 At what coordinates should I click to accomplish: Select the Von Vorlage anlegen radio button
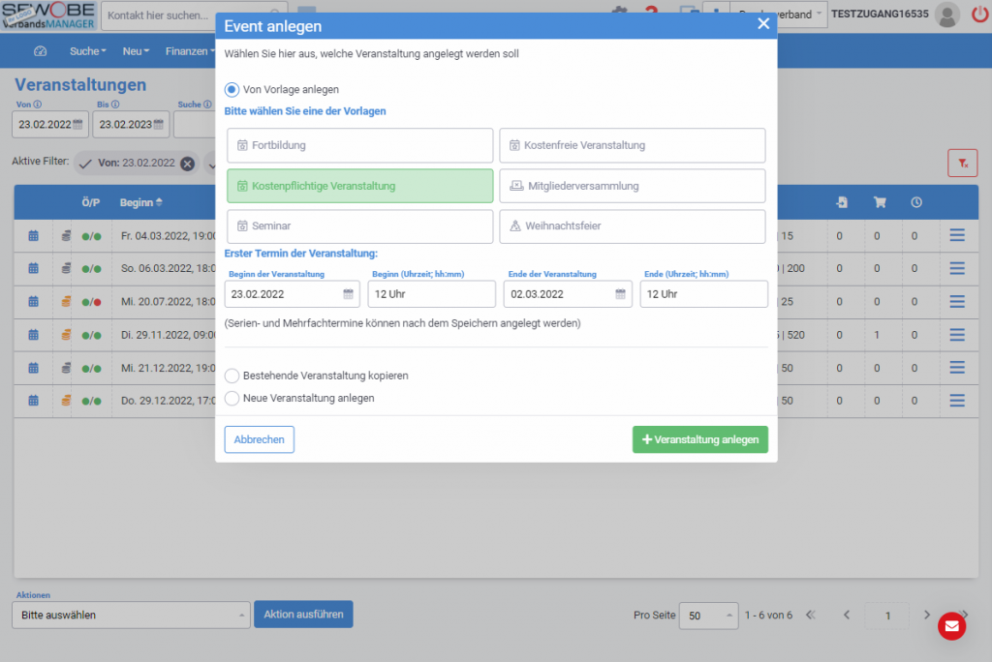(232, 89)
